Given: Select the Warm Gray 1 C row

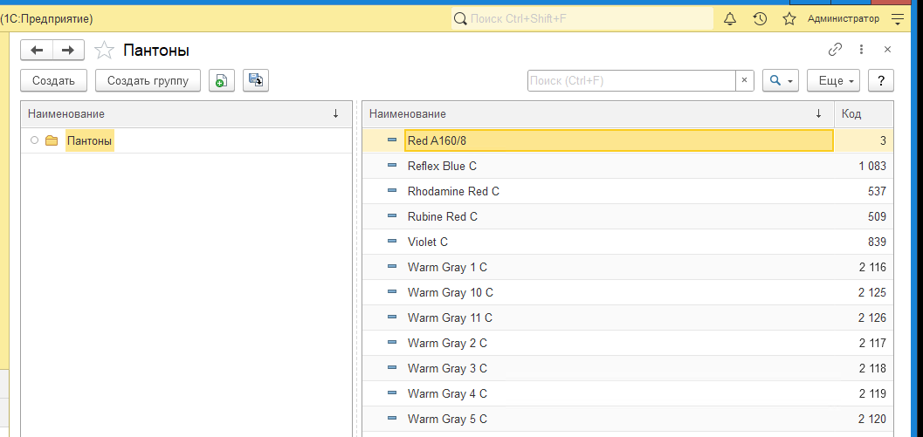Looking at the screenshot, I should pos(628,267).
